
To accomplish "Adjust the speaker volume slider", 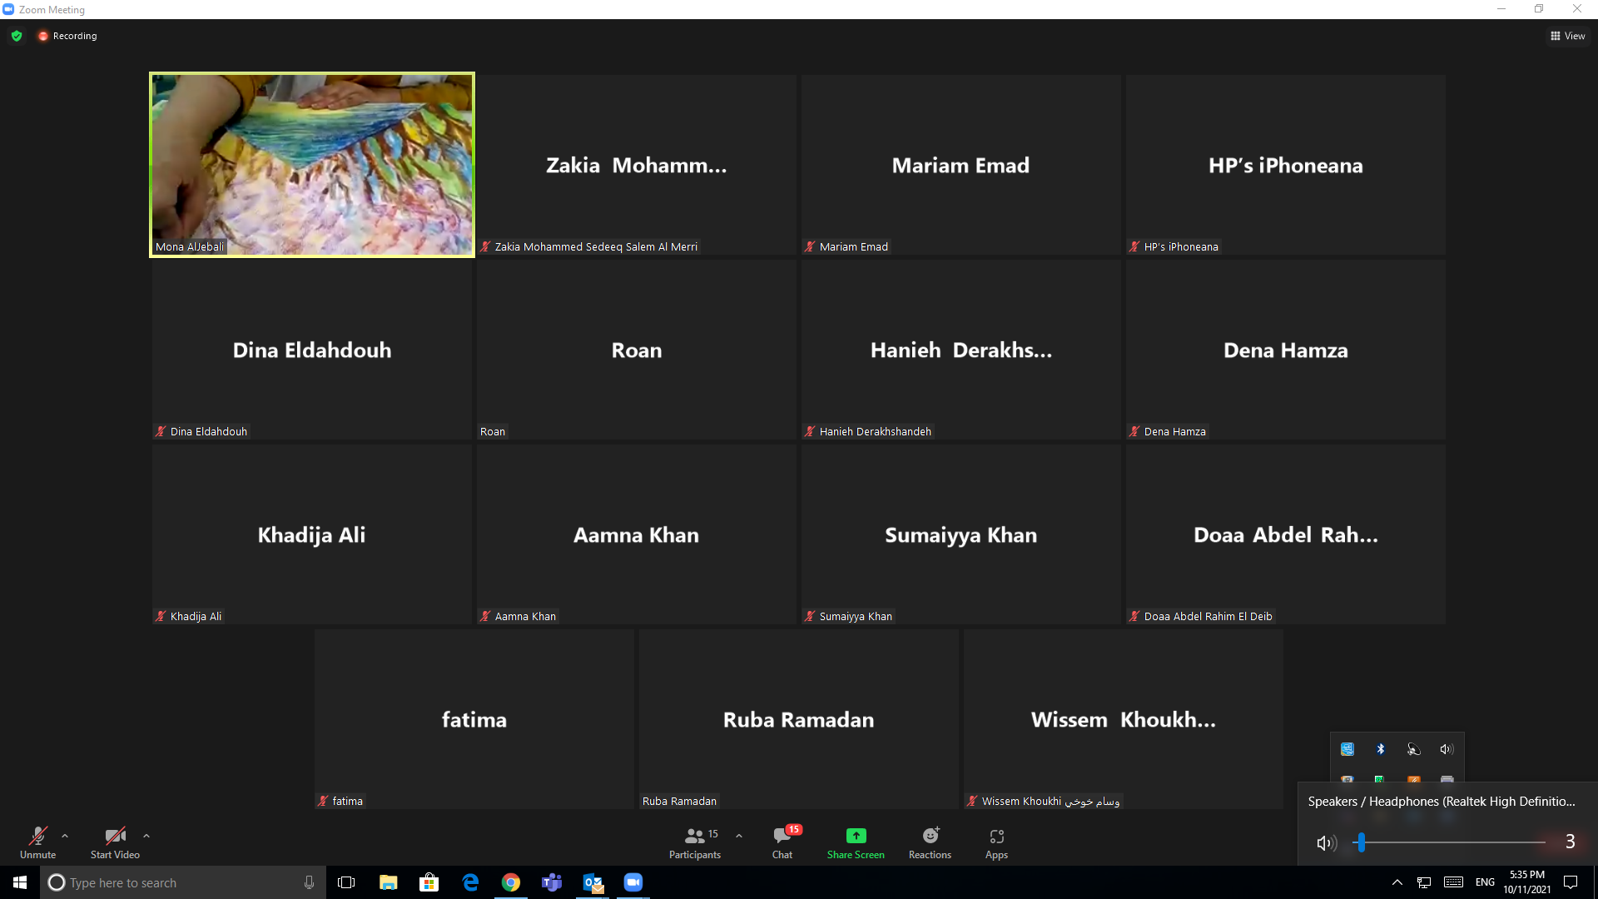I will 1361,842.
